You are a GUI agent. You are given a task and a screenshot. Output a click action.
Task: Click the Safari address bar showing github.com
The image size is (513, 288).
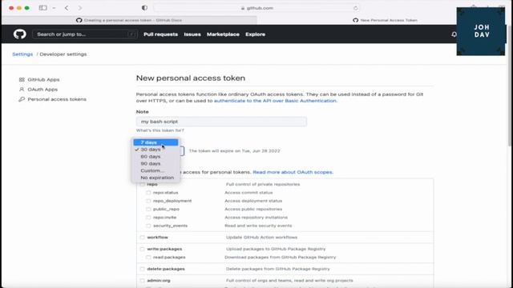tap(256, 8)
